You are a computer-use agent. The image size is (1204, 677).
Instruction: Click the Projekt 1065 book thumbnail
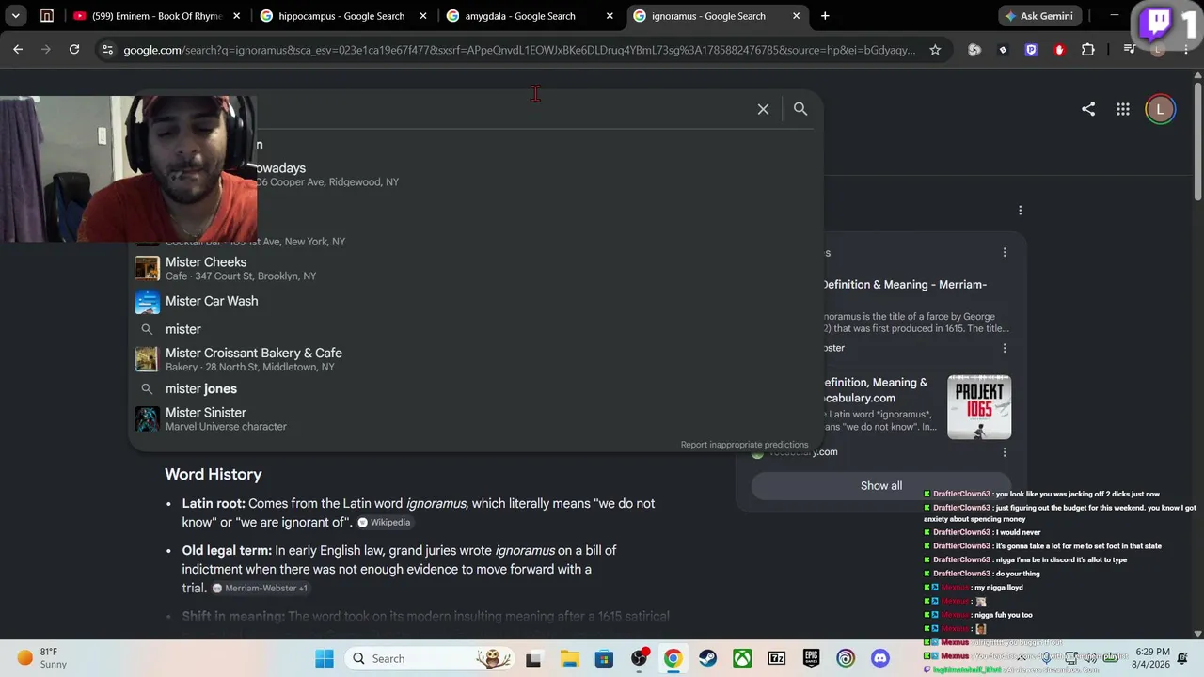click(979, 407)
